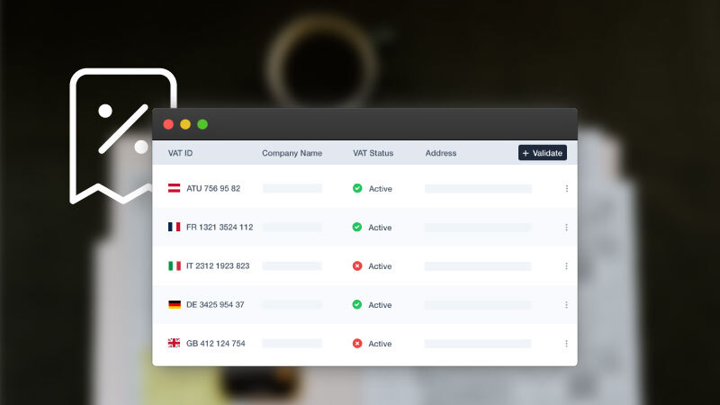Click the VAT Status column header
Screen dimensions: 720x405
(373, 153)
